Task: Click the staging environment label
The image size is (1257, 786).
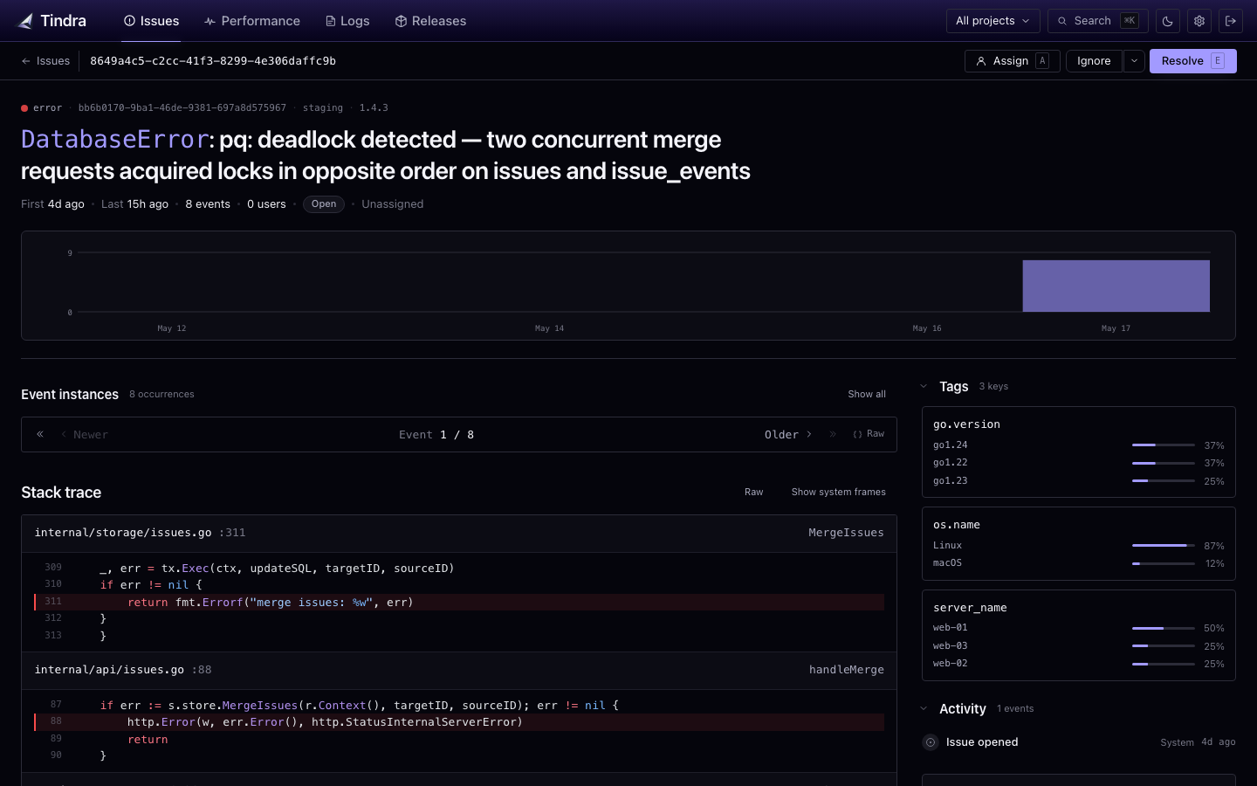Action: tap(323, 108)
